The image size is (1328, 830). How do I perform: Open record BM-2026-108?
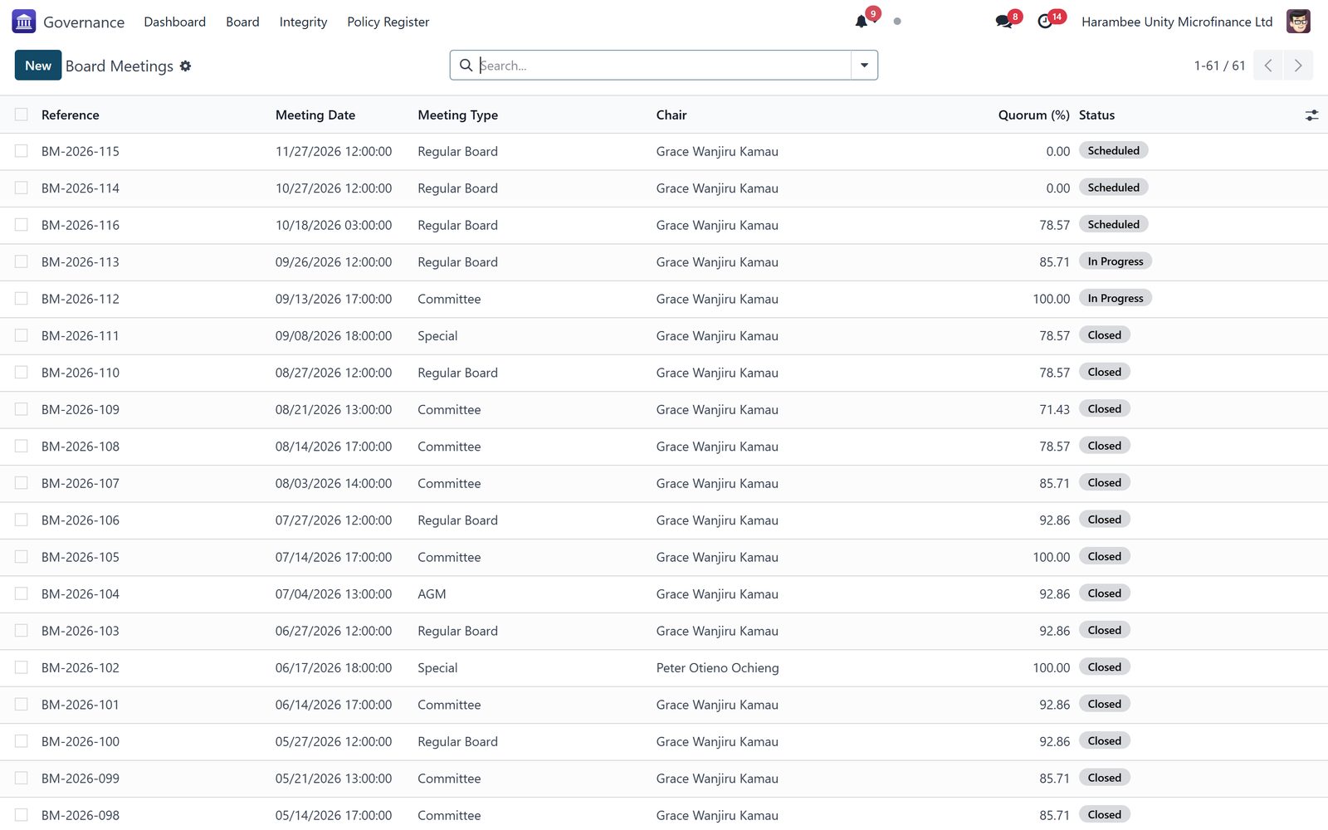point(81,447)
